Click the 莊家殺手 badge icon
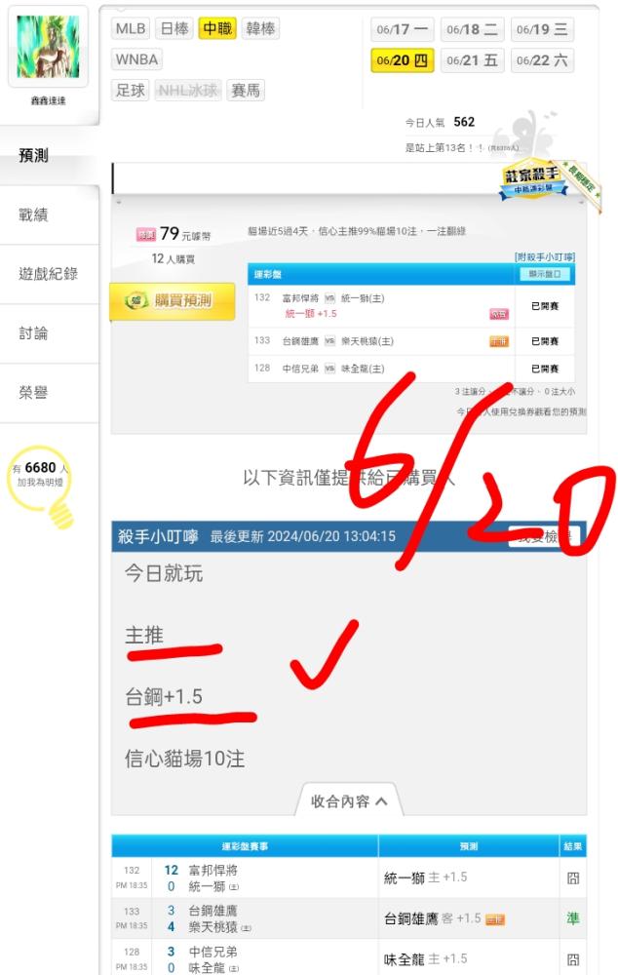The height and width of the screenshot is (975, 618). click(533, 179)
